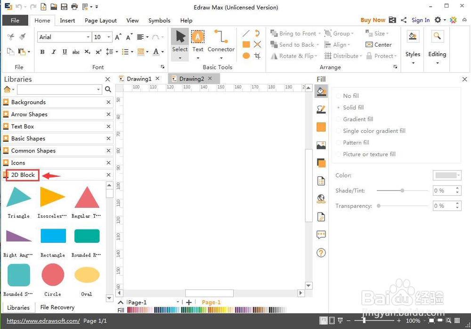This screenshot has height=329, width=471.
Task: Add a new page with plus button
Action: click(189, 302)
